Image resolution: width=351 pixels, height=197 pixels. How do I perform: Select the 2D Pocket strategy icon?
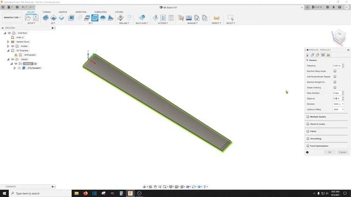(x=54, y=18)
